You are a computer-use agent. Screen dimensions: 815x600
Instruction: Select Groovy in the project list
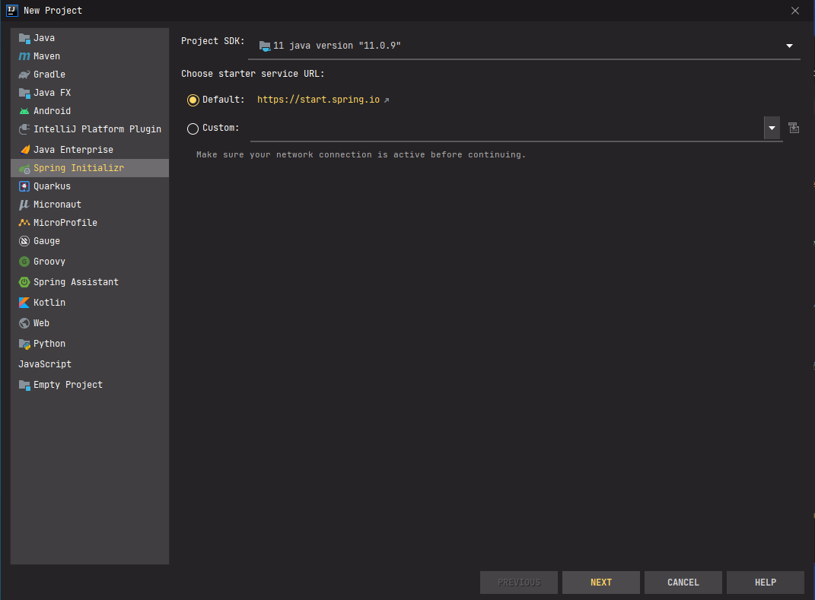point(90,262)
